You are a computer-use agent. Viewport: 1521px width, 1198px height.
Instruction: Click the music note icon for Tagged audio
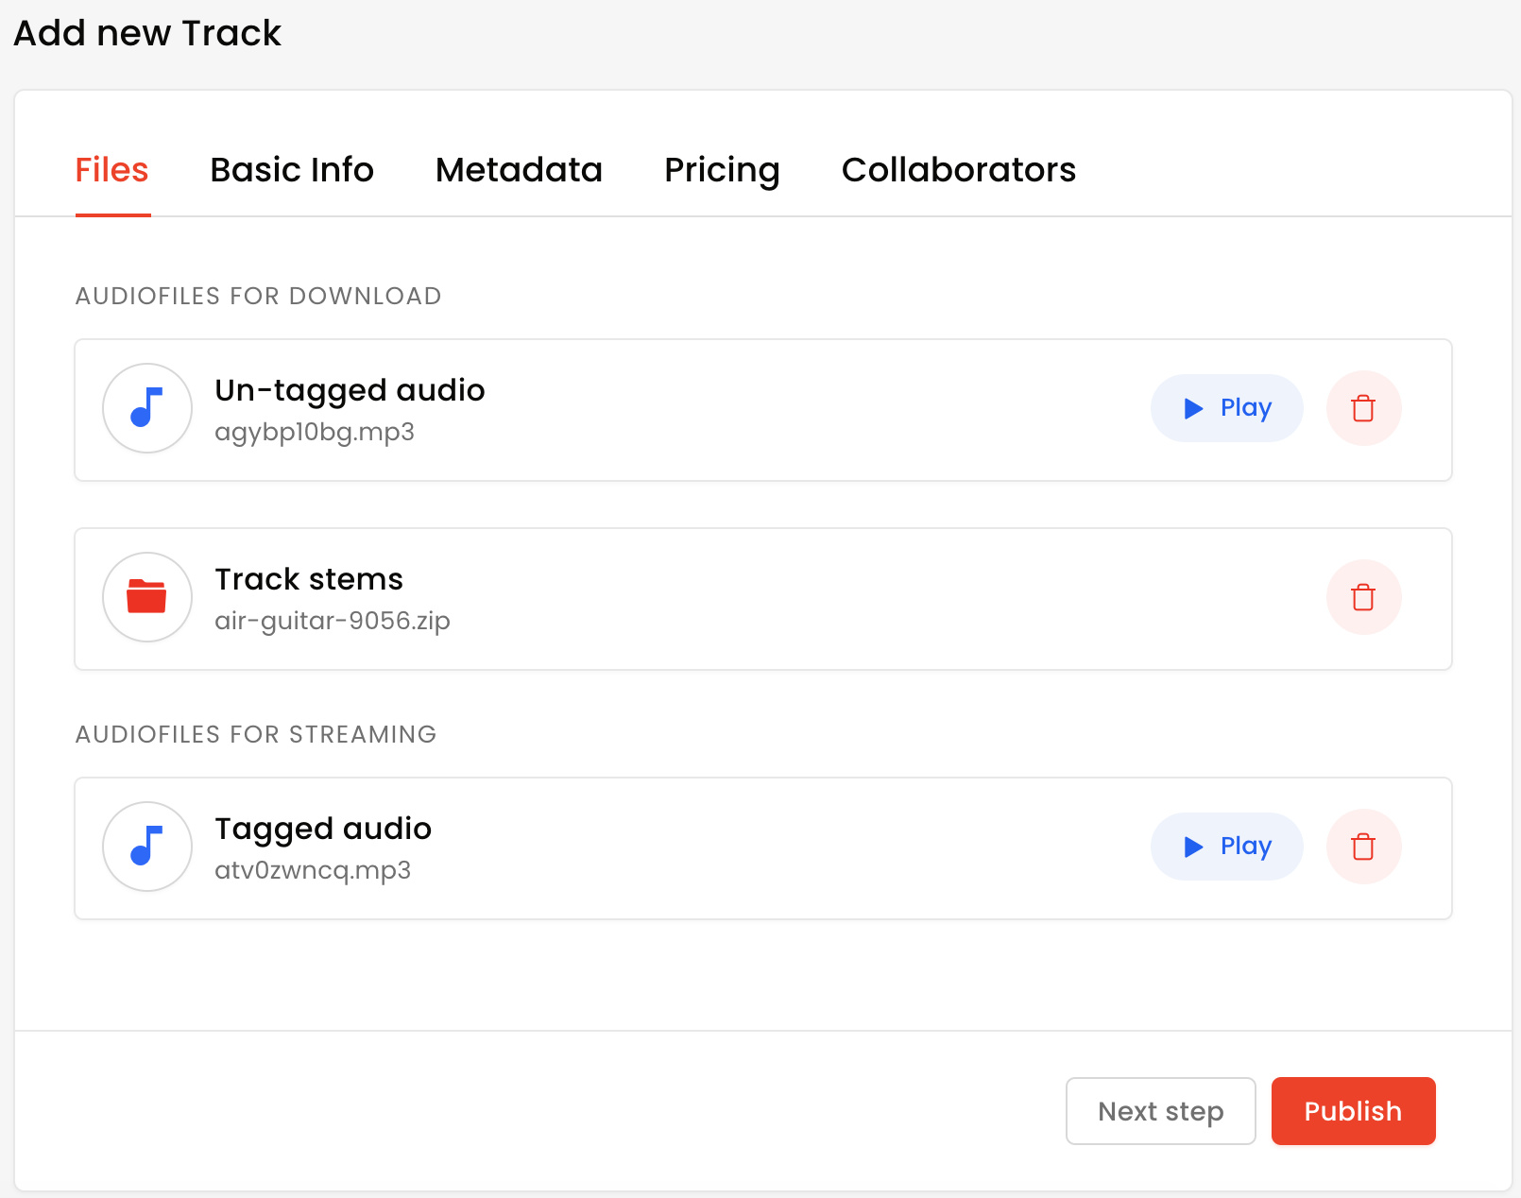(x=147, y=847)
